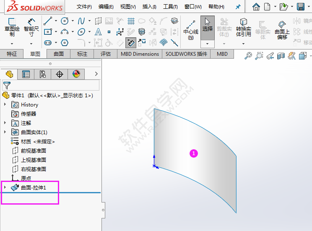
Task: Open the Rectangle tool dropdown arrow
Action: point(56,31)
